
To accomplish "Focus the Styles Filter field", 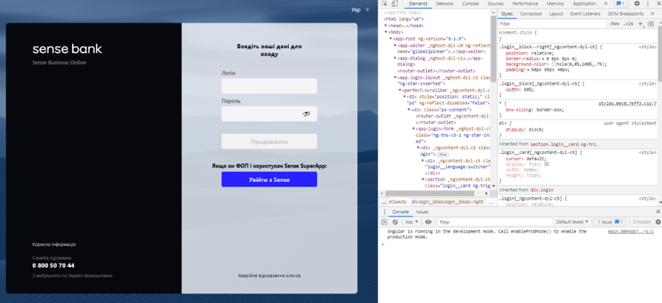I will coord(551,24).
